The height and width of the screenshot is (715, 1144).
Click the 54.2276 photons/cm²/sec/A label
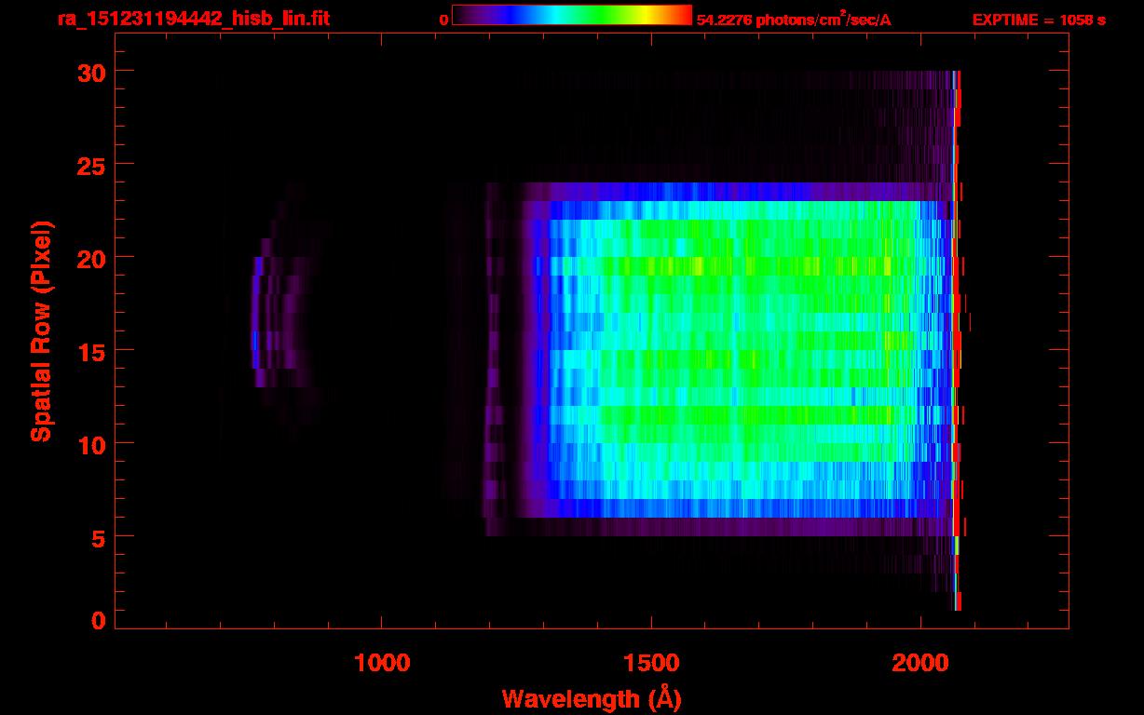[794, 20]
